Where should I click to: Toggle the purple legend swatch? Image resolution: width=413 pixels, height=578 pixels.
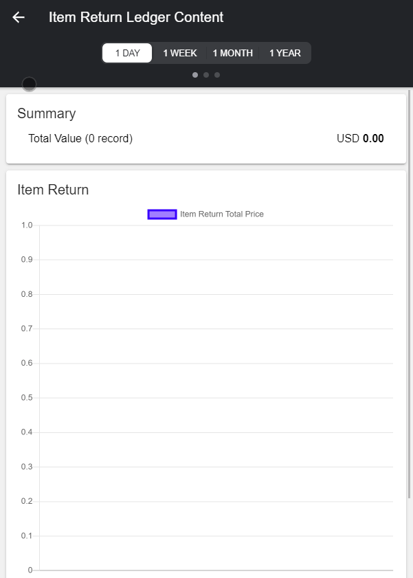(162, 214)
